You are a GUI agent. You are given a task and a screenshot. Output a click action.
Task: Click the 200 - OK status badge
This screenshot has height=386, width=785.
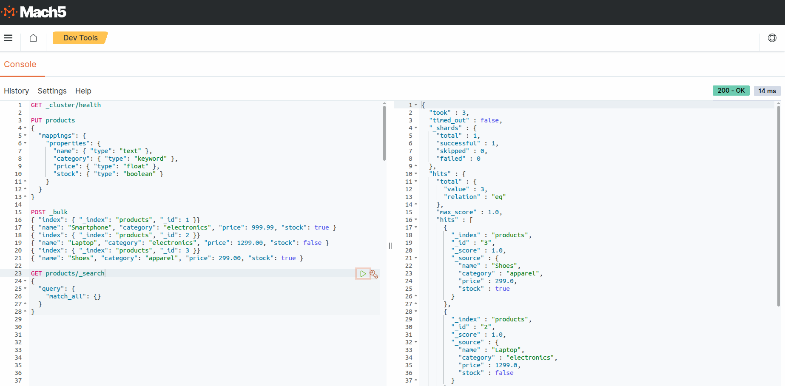click(731, 91)
